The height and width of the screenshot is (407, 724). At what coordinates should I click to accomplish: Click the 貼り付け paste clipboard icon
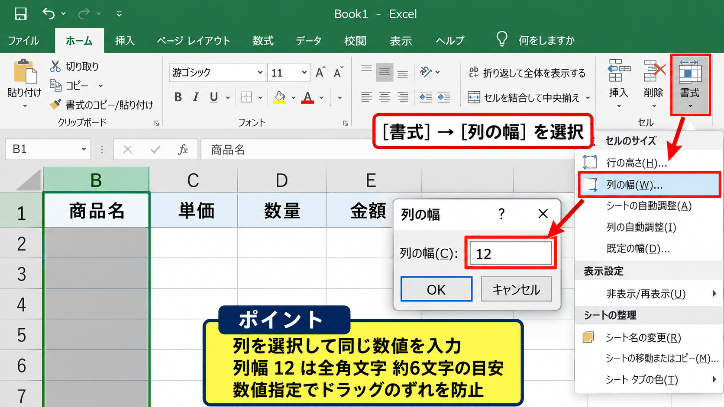point(25,71)
